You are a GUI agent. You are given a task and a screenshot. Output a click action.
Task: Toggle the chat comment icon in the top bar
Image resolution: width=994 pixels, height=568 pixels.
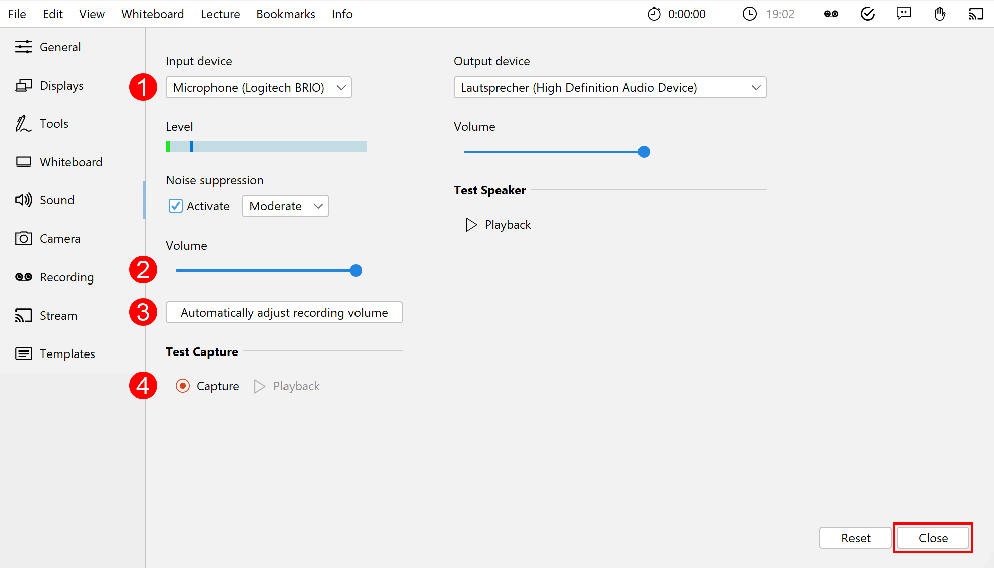[x=903, y=14]
